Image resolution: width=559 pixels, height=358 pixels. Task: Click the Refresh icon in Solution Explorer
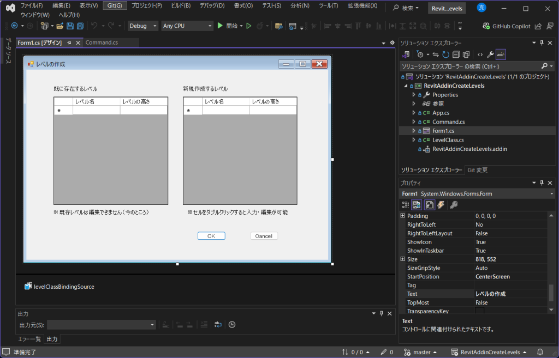(x=445, y=54)
